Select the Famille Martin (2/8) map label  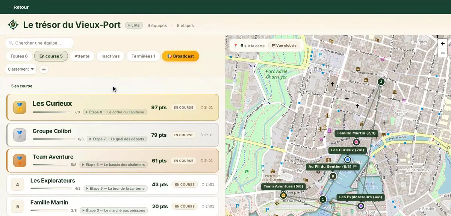(x=356, y=133)
